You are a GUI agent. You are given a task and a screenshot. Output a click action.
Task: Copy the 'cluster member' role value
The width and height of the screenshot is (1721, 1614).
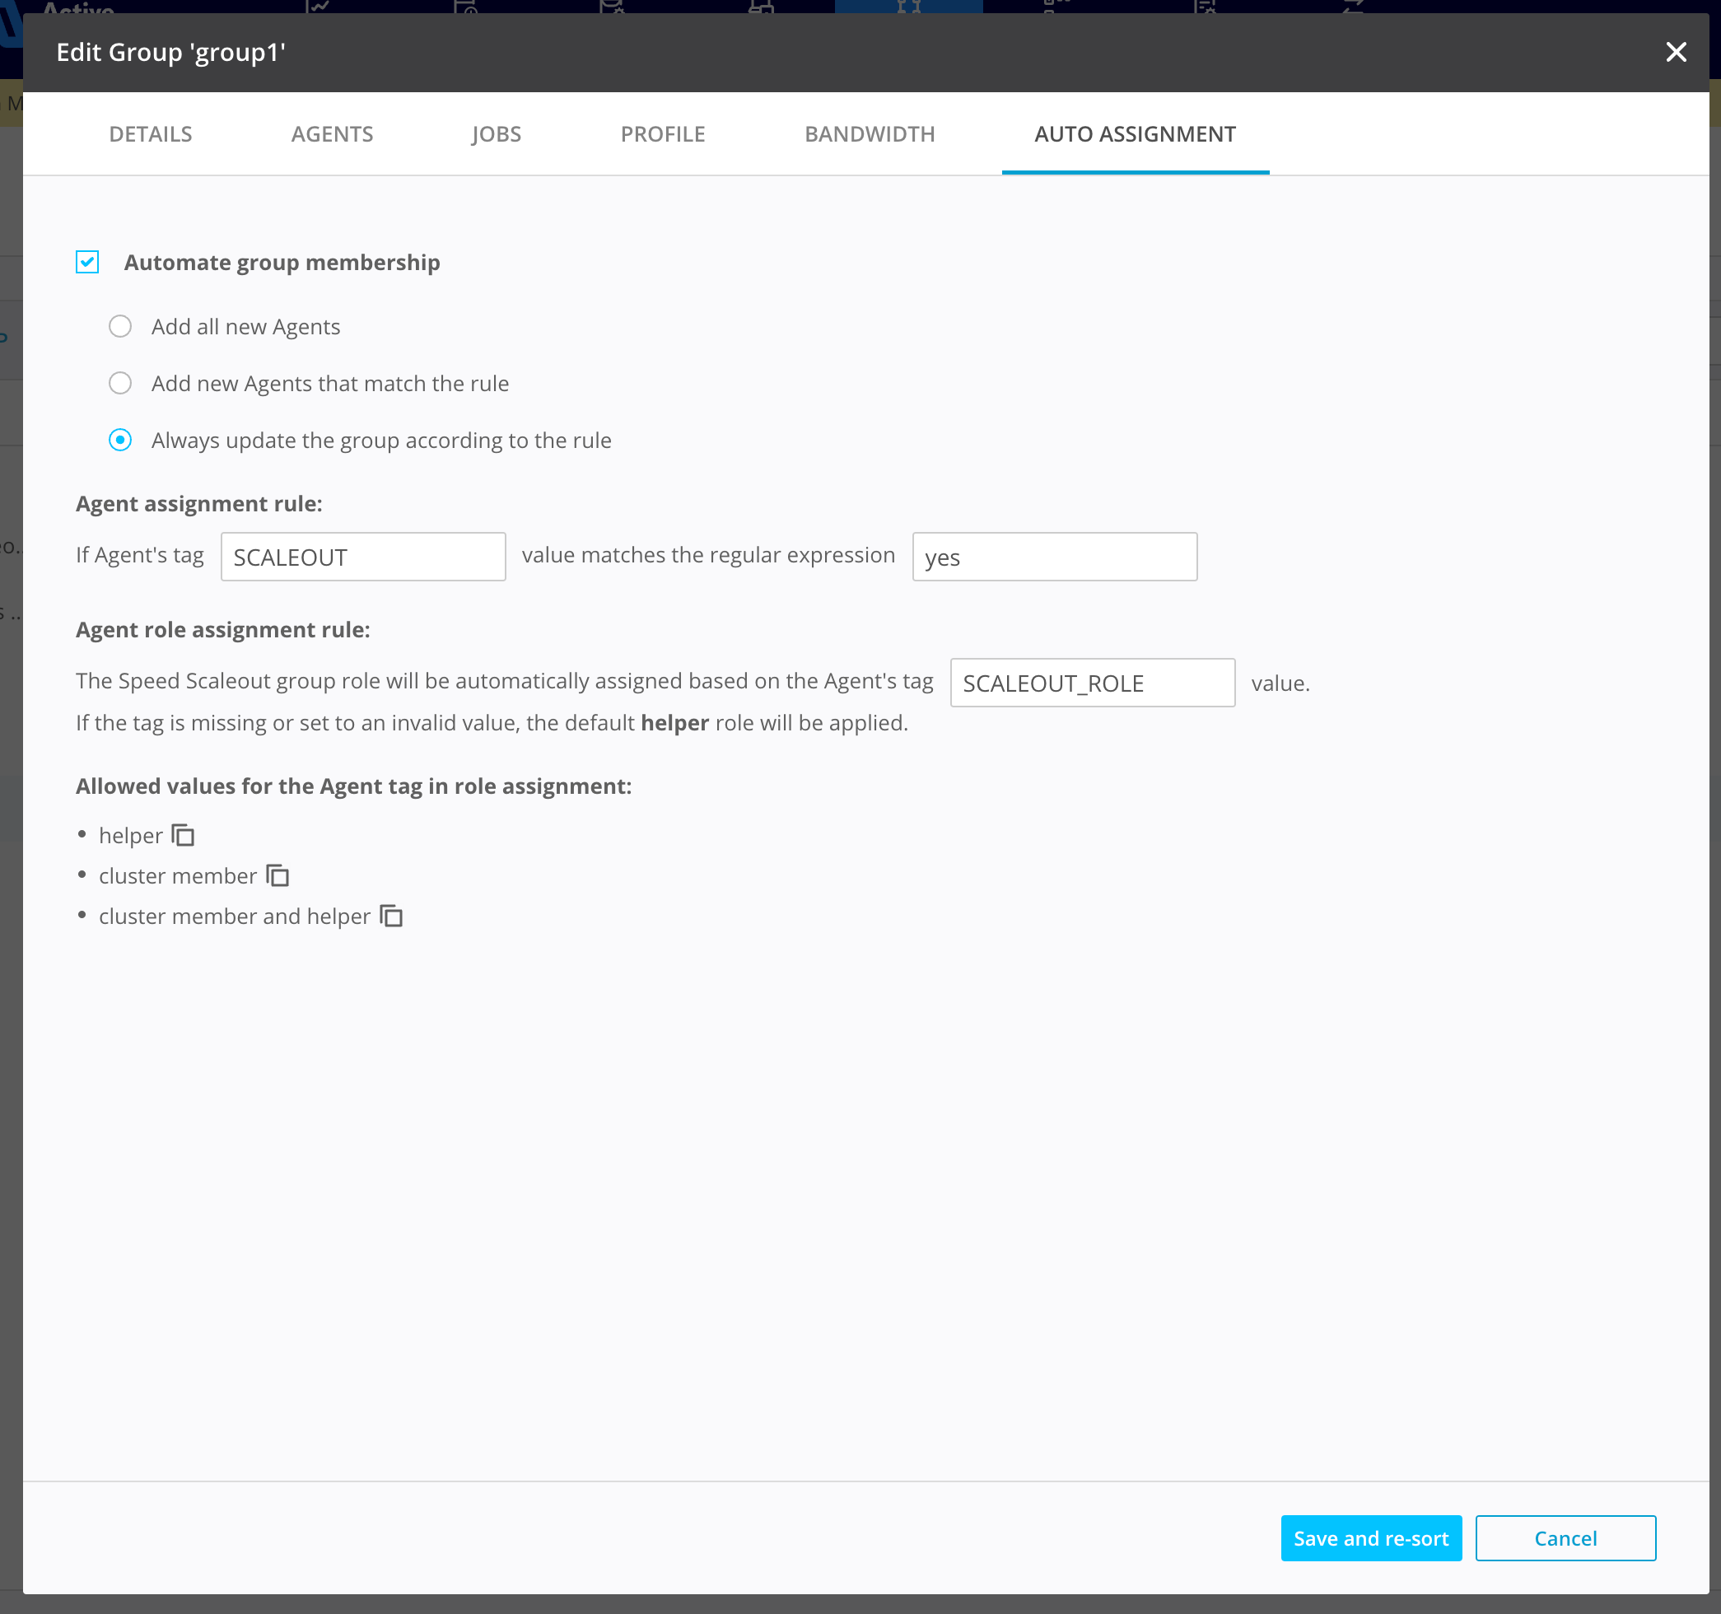(x=277, y=875)
